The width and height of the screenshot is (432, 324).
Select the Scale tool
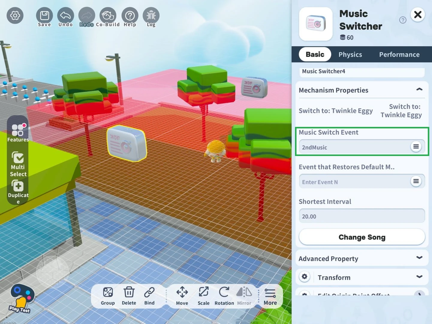click(x=204, y=296)
